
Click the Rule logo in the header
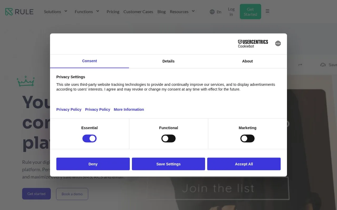[x=19, y=12]
